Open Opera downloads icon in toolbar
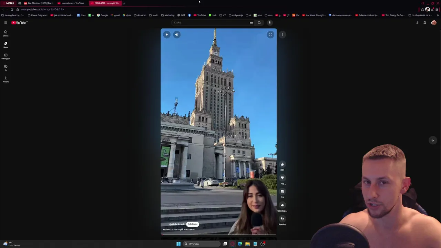 [x=432, y=9]
